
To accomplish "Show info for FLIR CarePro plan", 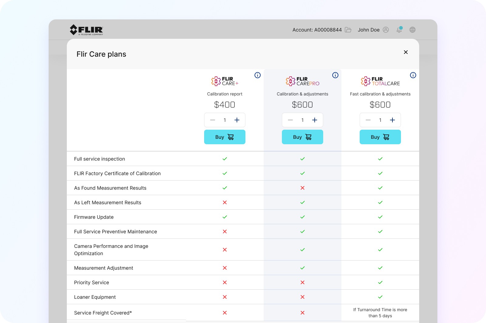I will tap(335, 75).
